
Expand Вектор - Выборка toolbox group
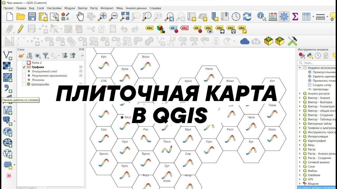coord(300,102)
